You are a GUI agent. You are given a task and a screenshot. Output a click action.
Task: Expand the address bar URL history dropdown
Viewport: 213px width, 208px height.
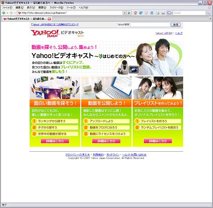click(124, 13)
